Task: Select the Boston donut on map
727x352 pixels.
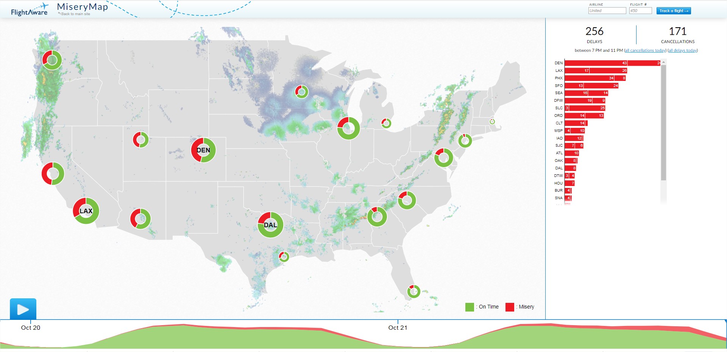Action: (x=492, y=121)
